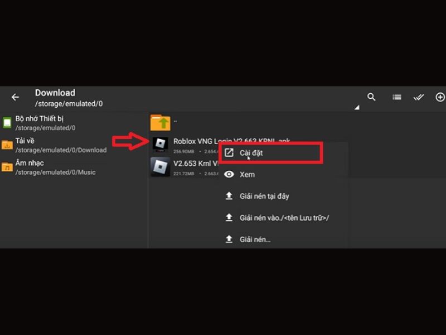This screenshot has height=335, width=446.
Task: Click the Âm nhạc folder icon
Action: (x=7, y=167)
